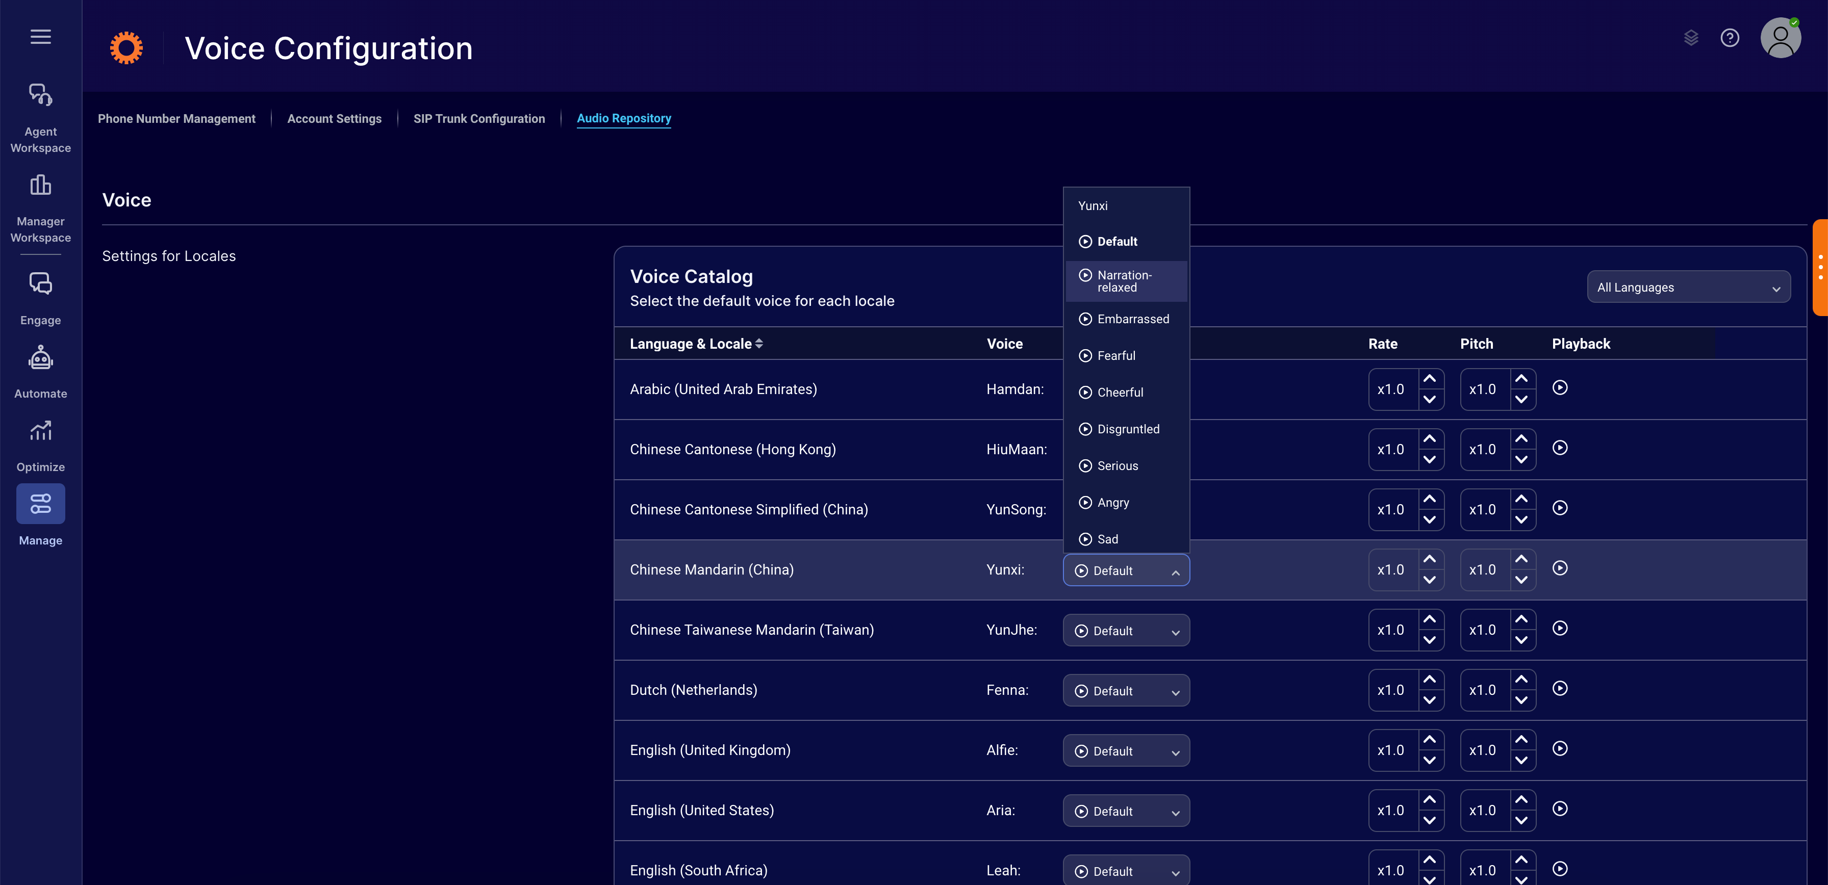The height and width of the screenshot is (885, 1828).
Task: Play the Arabic (United Arab Emirates) voice sample
Action: coord(1560,388)
